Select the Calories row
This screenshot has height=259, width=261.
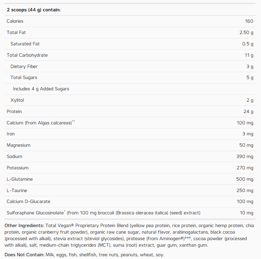[x=130, y=21]
